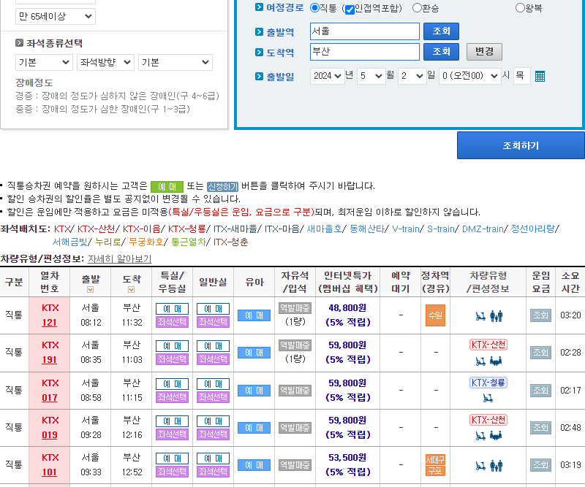Click KTX-산천 badge in KTX 019 row
Viewport: 585px width, 487px height.
click(488, 420)
